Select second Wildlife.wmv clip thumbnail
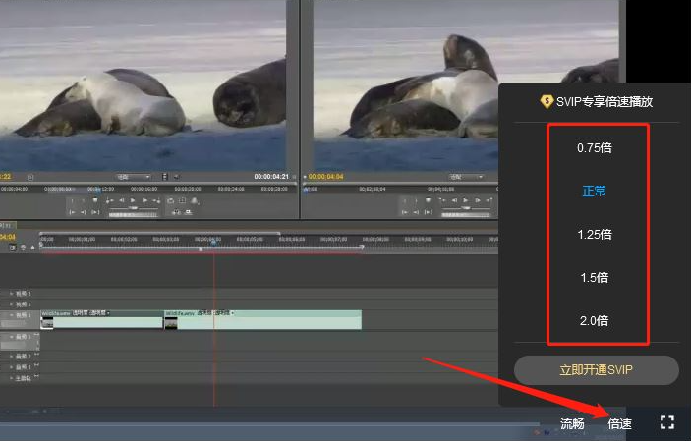Screen dimensions: 691x441 click(x=171, y=323)
